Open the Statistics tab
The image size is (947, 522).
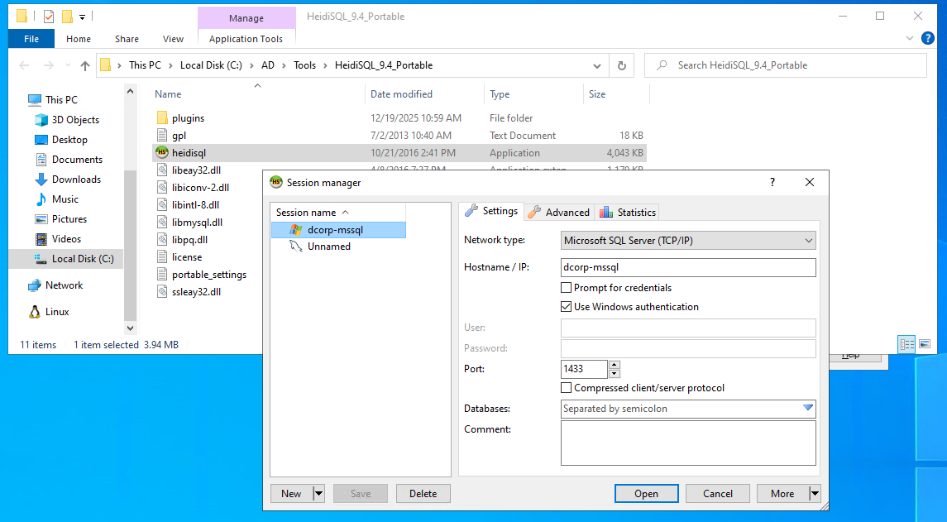[628, 213]
